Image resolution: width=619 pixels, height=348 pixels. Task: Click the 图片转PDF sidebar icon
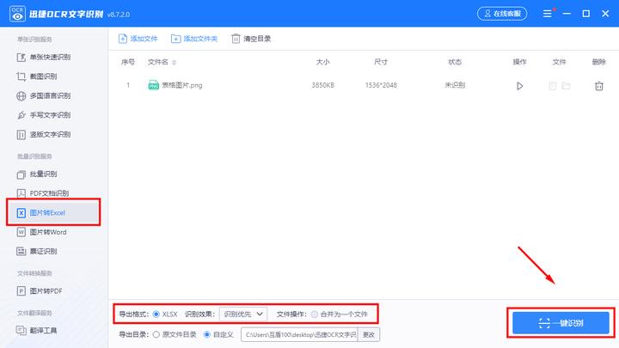coord(21,291)
